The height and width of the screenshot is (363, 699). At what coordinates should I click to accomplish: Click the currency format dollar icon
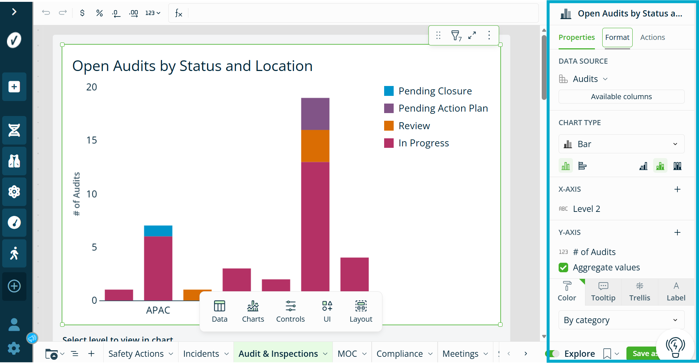point(82,13)
